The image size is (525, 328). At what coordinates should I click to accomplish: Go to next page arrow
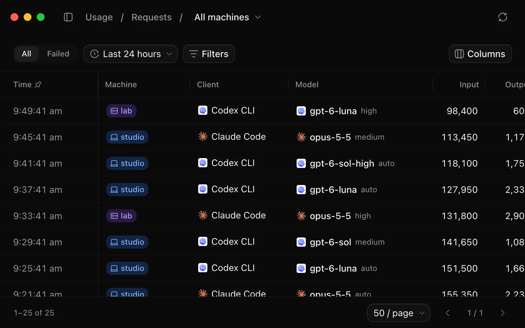point(503,313)
